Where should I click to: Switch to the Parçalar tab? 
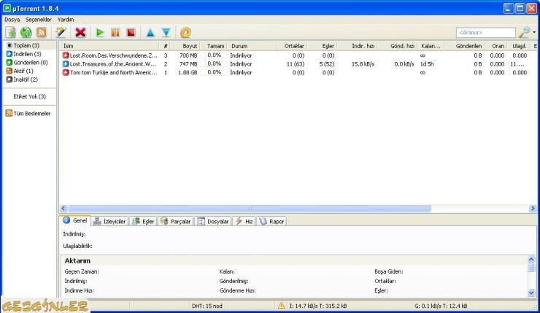(176, 221)
